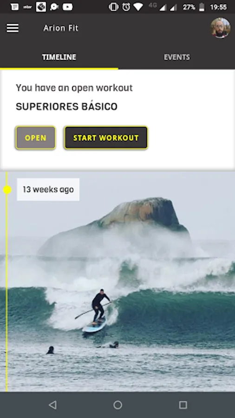Viewport: 235px width, 418px height.
Task: Tap the user profile avatar
Action: (x=220, y=28)
